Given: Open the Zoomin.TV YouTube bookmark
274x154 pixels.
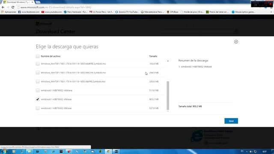Looking at the screenshot, I should point(127,12).
